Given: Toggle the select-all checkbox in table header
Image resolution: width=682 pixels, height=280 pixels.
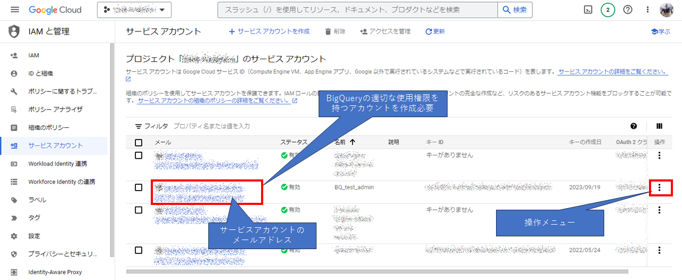Looking at the screenshot, I should 139,142.
